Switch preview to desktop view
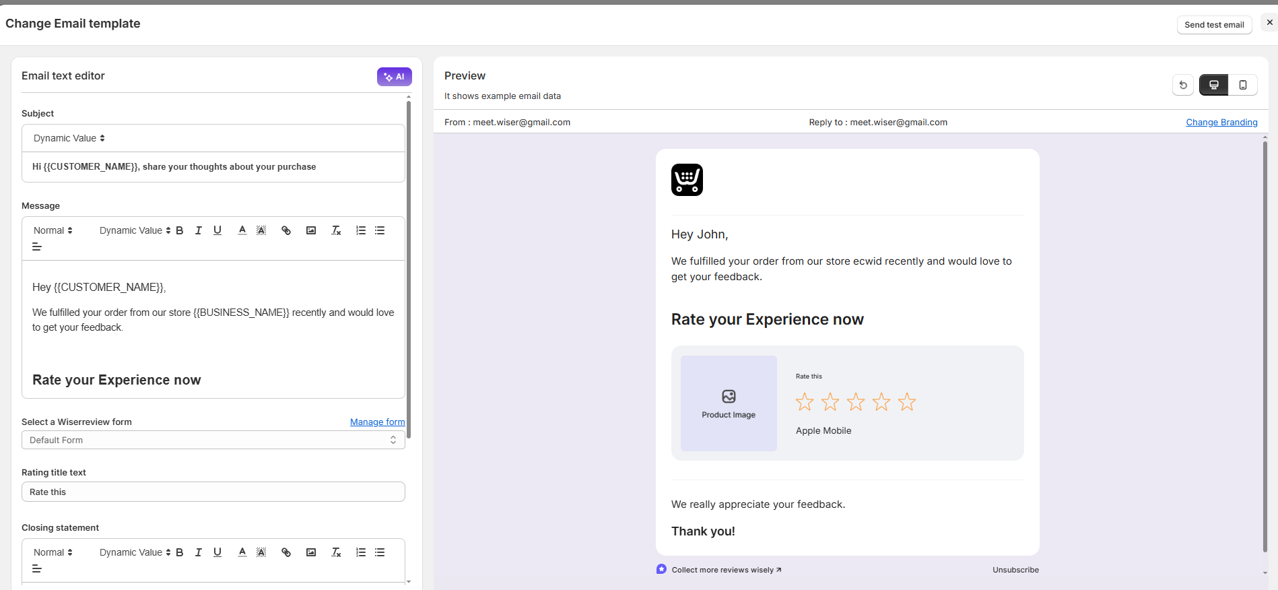This screenshot has width=1278, height=590. coord(1213,85)
